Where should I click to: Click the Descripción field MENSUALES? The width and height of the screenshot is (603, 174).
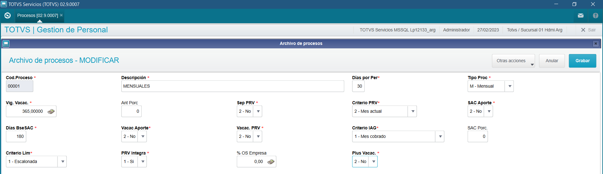pyautogui.click(x=233, y=86)
